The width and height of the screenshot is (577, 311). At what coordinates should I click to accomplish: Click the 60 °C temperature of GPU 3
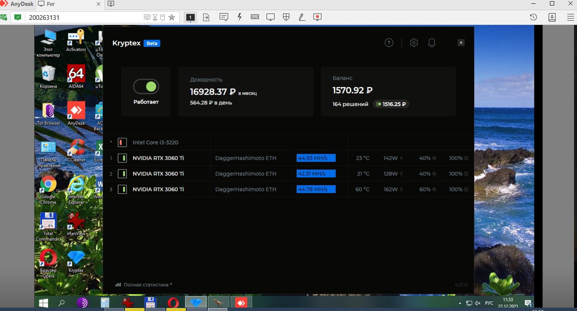tap(362, 189)
